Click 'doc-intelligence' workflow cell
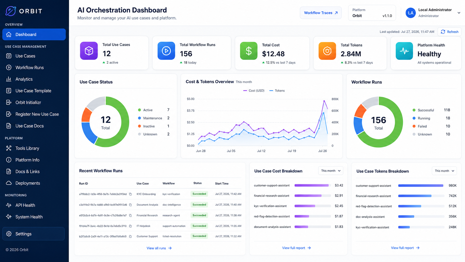 (172, 205)
